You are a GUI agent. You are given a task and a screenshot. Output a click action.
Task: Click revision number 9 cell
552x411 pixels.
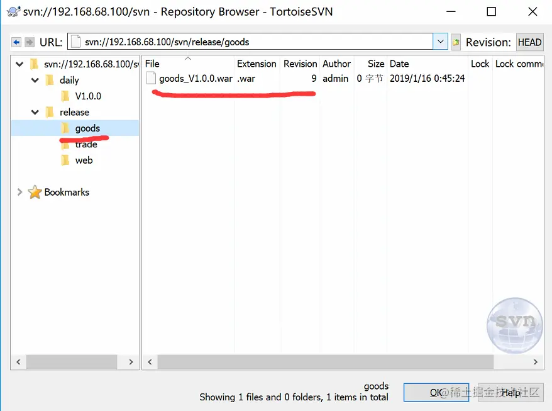314,78
